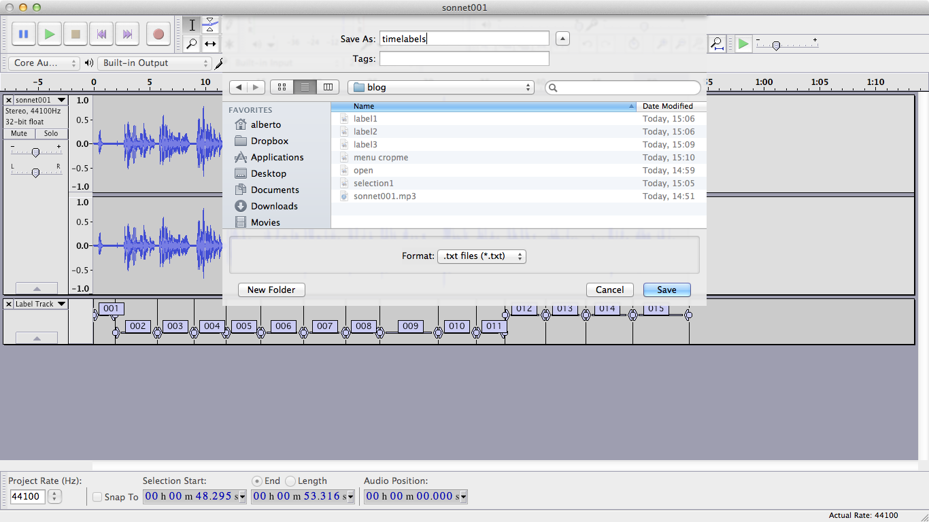Adjust the sonnet001 track gain slider
929x522 pixels.
pyautogui.click(x=35, y=153)
